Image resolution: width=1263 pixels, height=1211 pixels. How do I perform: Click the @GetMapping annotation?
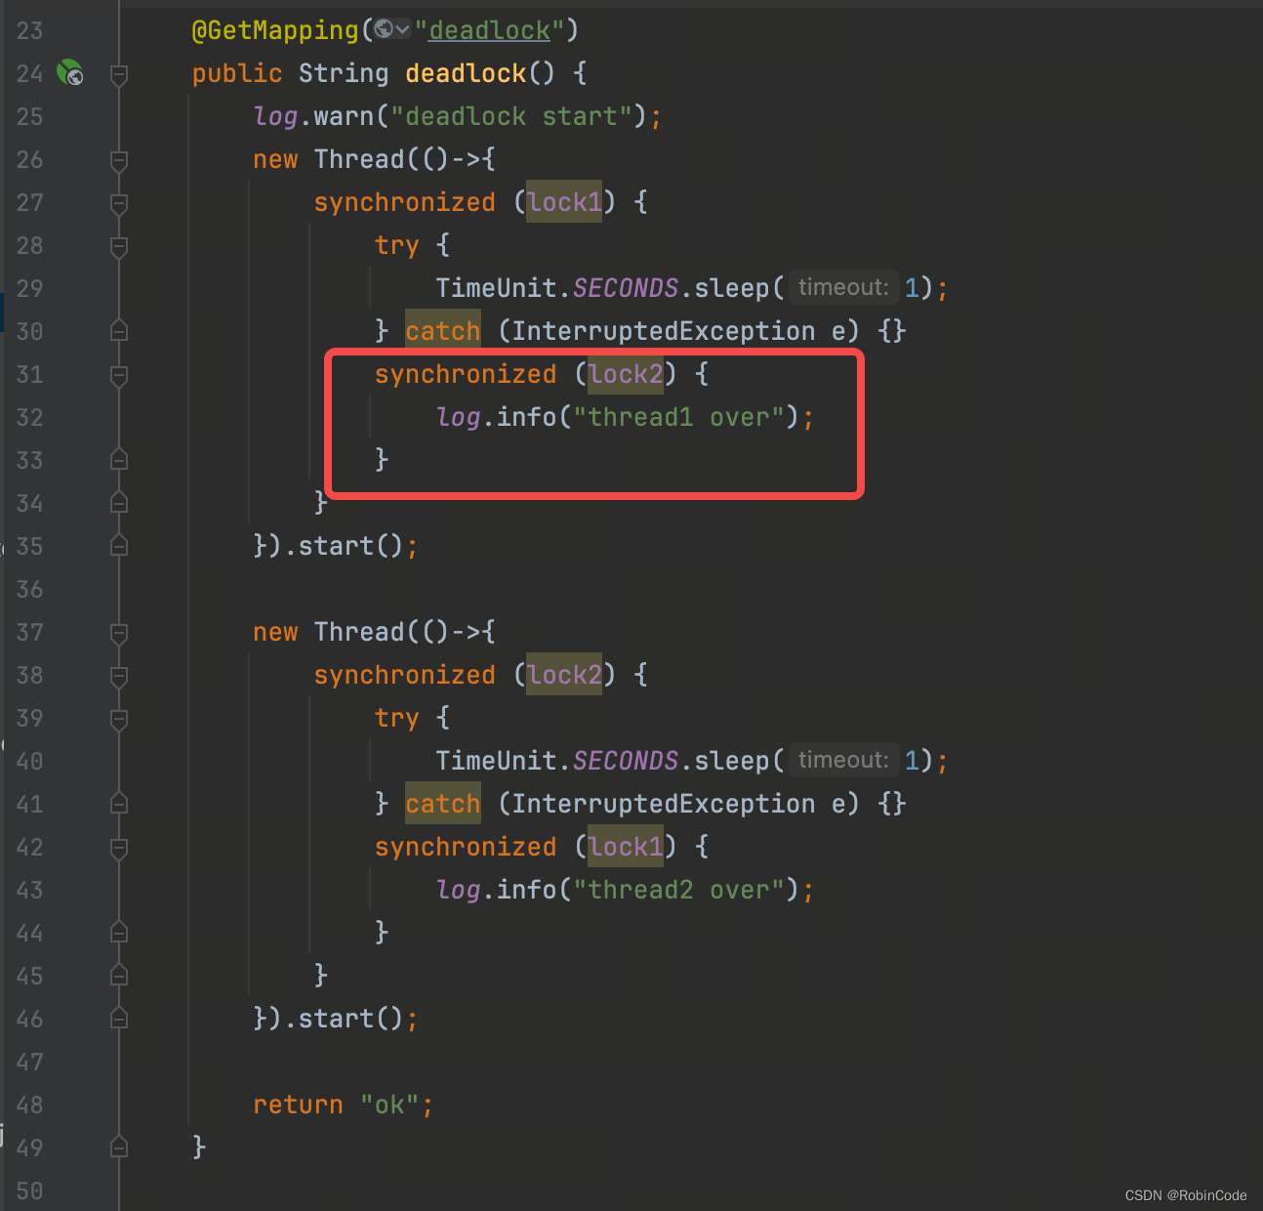click(275, 30)
